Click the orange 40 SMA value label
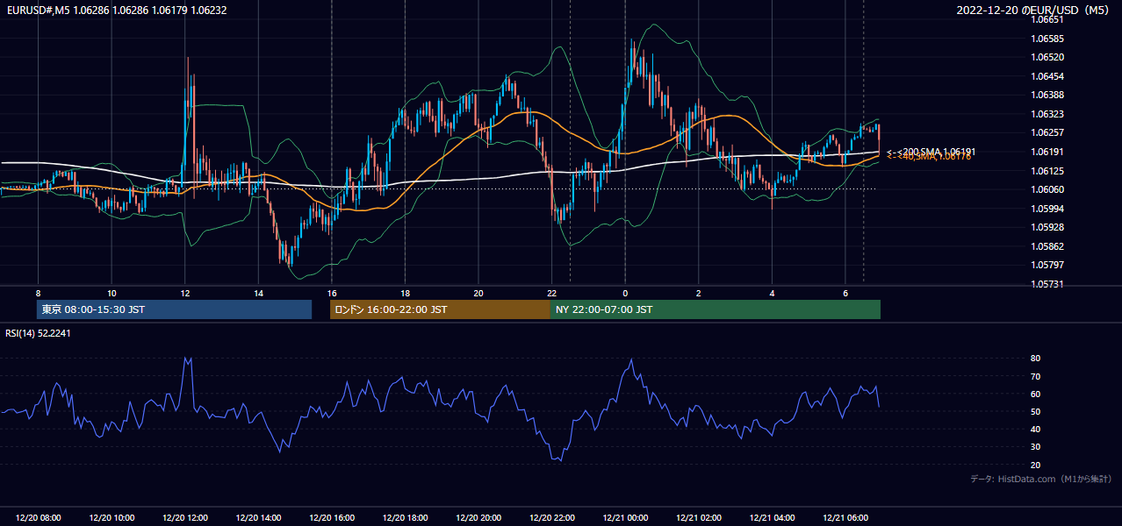This screenshot has width=1122, height=526. 929,157
